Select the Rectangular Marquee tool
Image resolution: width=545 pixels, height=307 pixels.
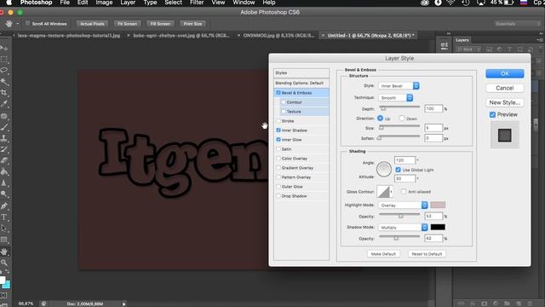[x=4, y=59]
